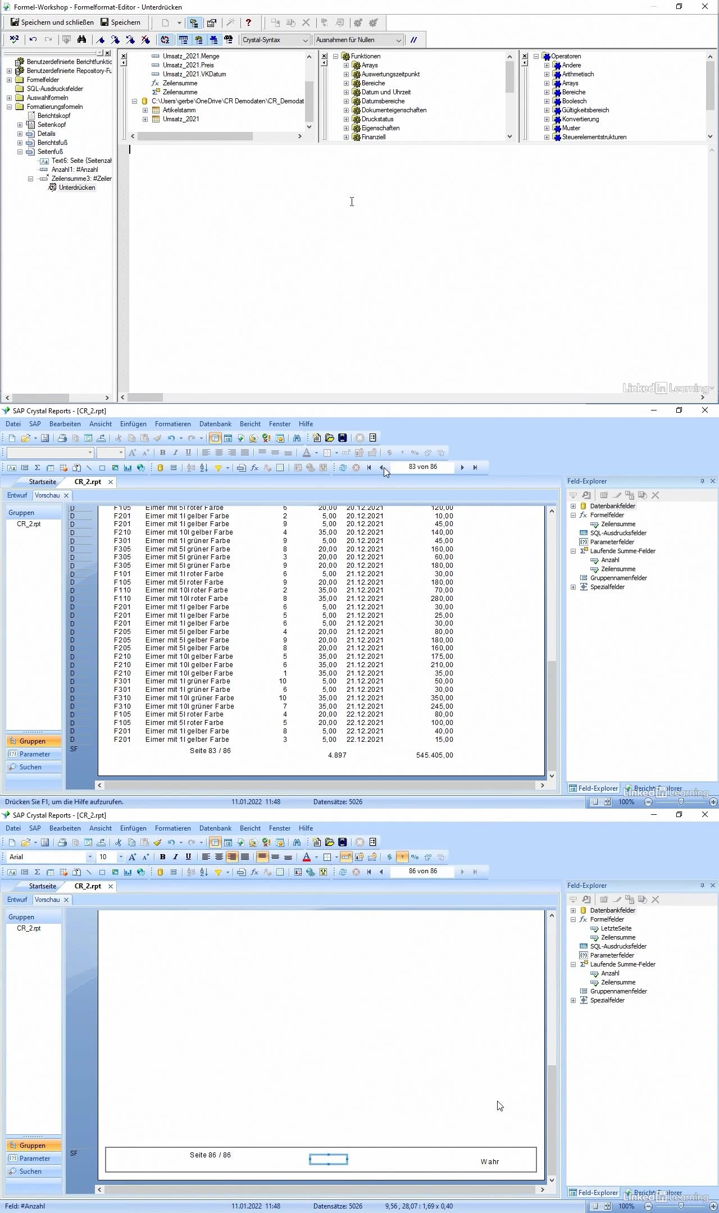
Task: Select Unterdrücken in the workshop tree
Action: tap(77, 188)
